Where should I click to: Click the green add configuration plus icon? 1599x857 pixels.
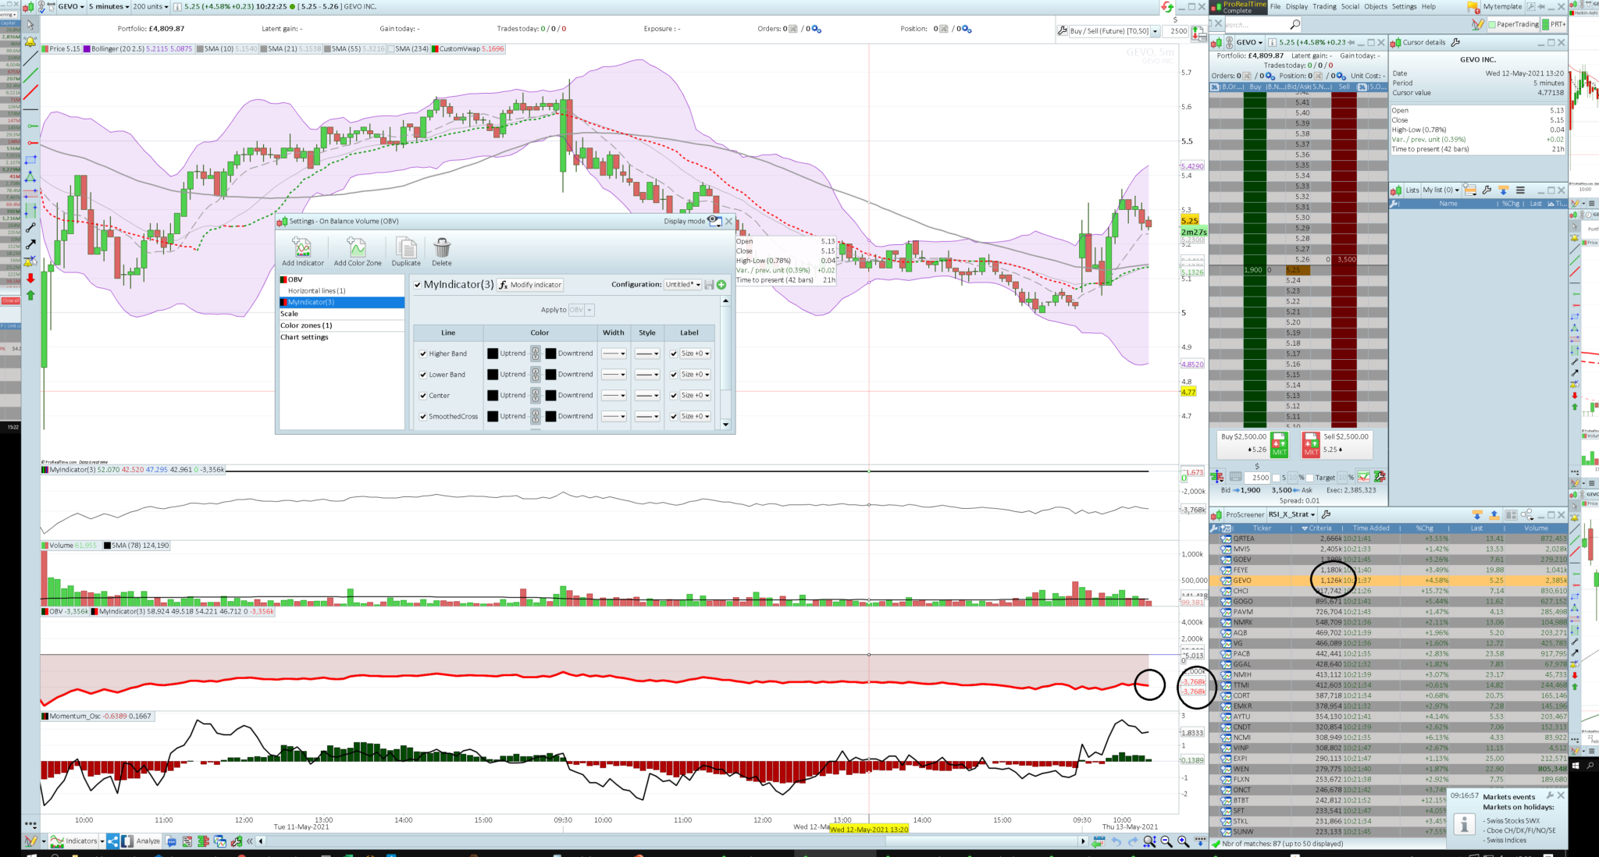pyautogui.click(x=721, y=285)
